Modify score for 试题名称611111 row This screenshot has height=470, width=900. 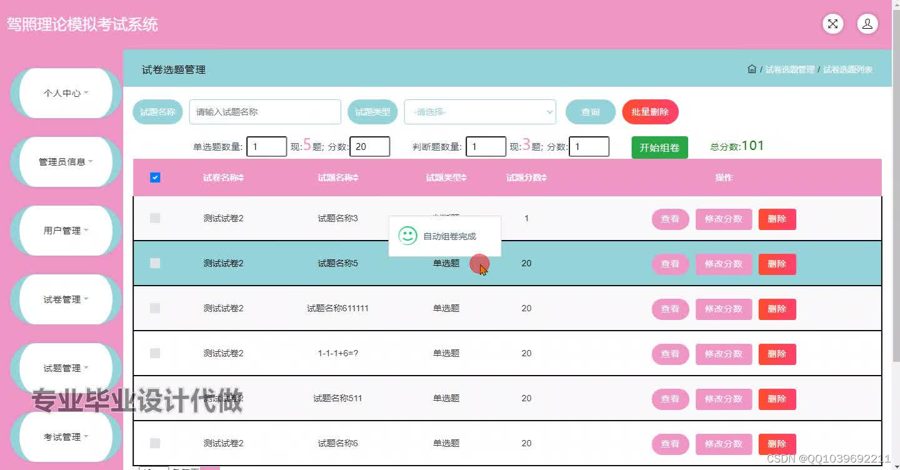point(724,309)
